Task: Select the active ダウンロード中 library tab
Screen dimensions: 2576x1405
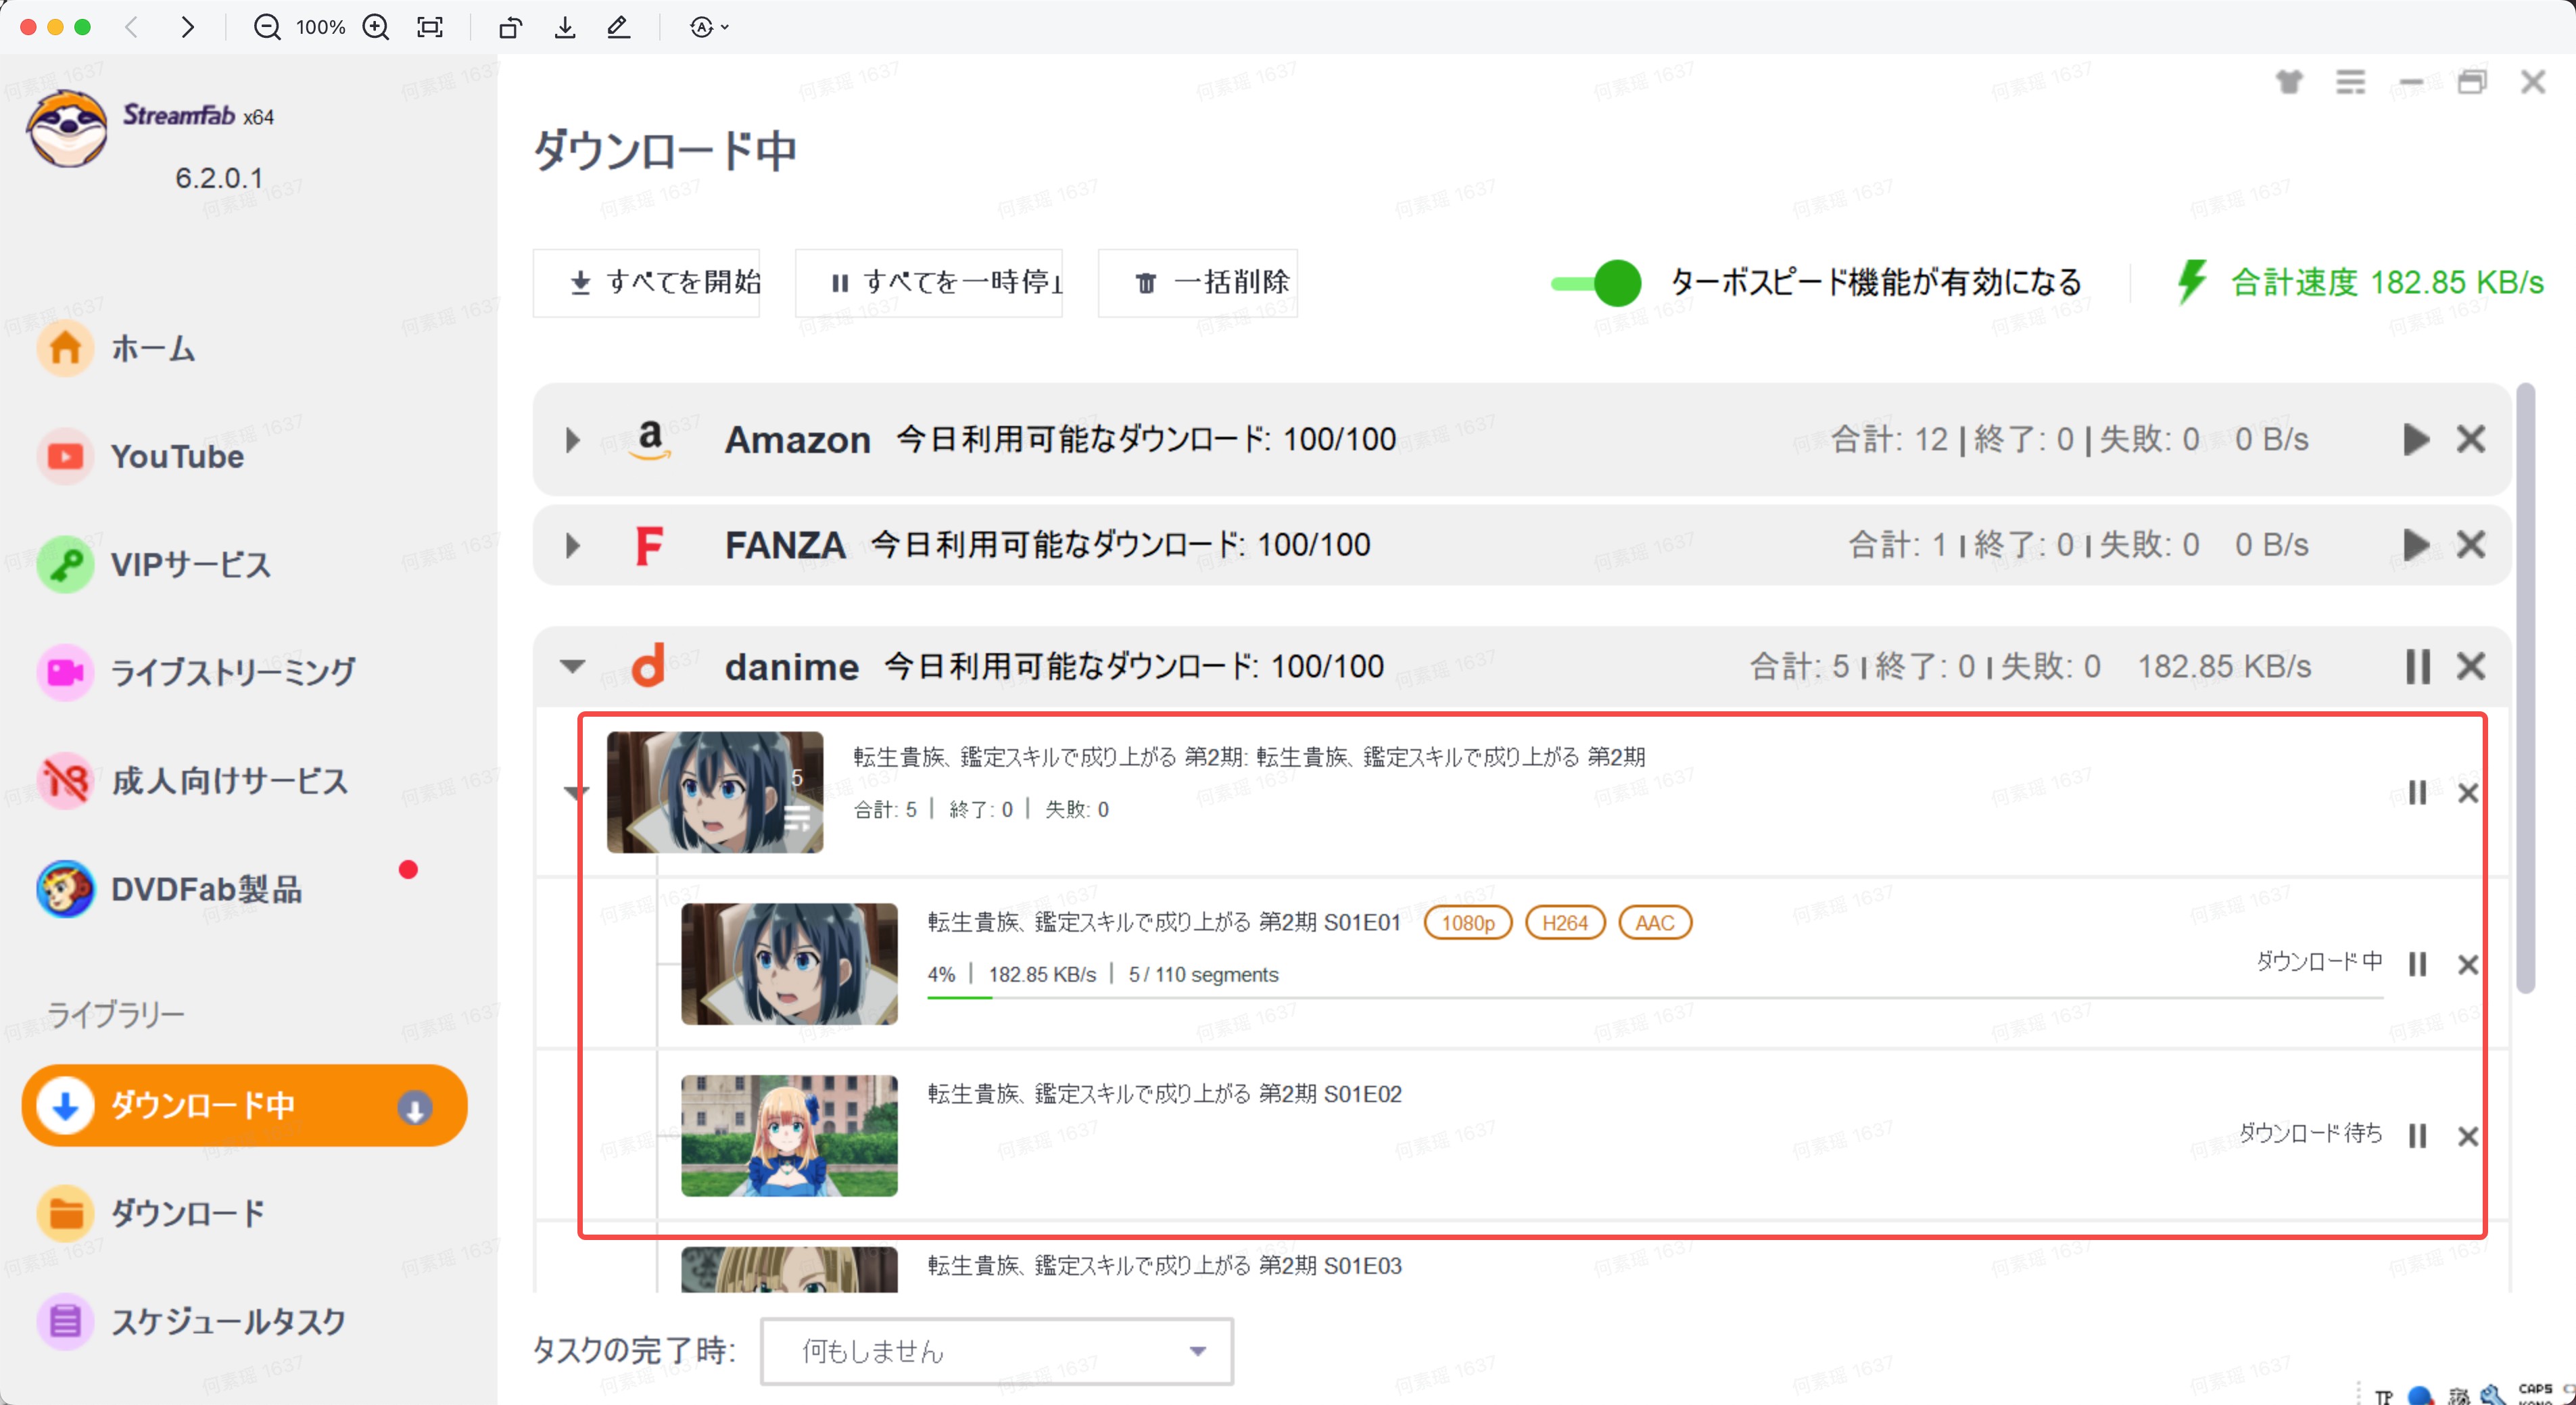Action: [x=244, y=1105]
